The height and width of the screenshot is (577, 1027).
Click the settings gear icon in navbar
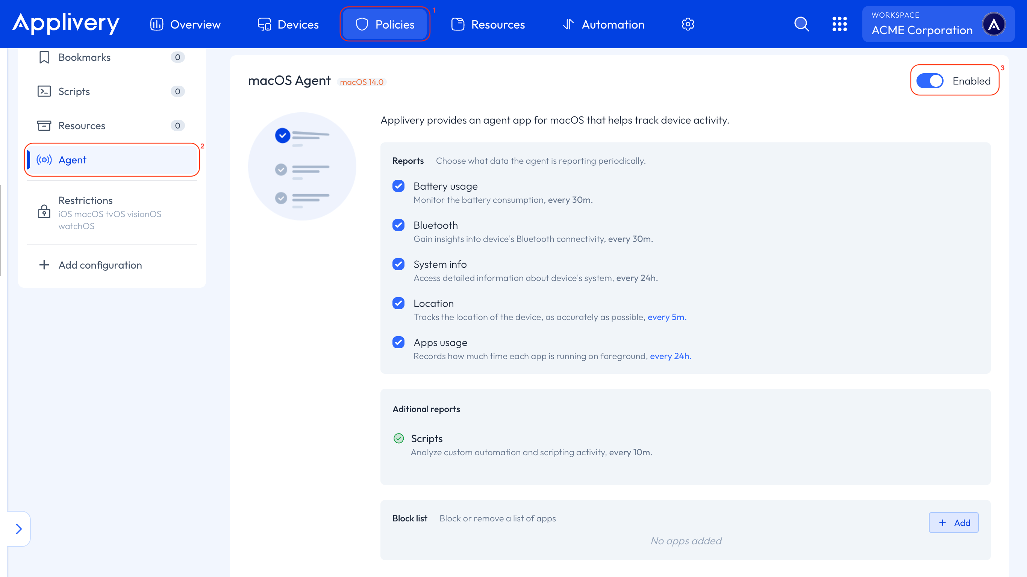tap(688, 24)
